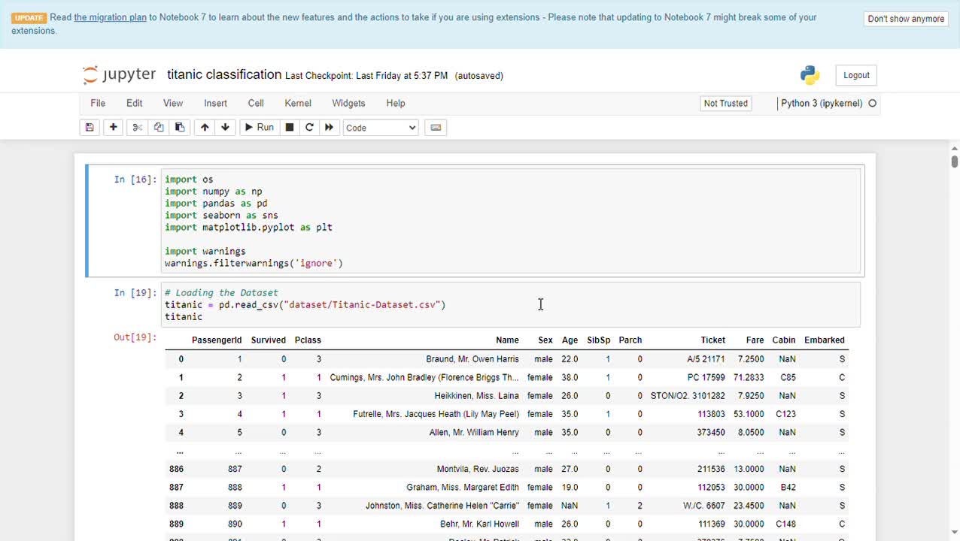
Task: Click the Logout button
Action: (x=856, y=75)
